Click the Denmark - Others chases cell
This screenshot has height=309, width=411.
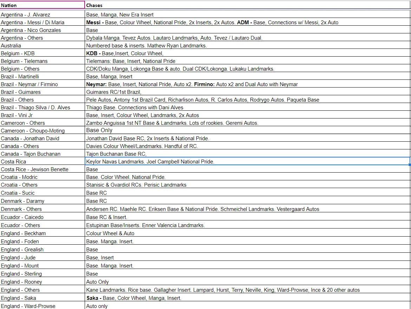point(248,209)
